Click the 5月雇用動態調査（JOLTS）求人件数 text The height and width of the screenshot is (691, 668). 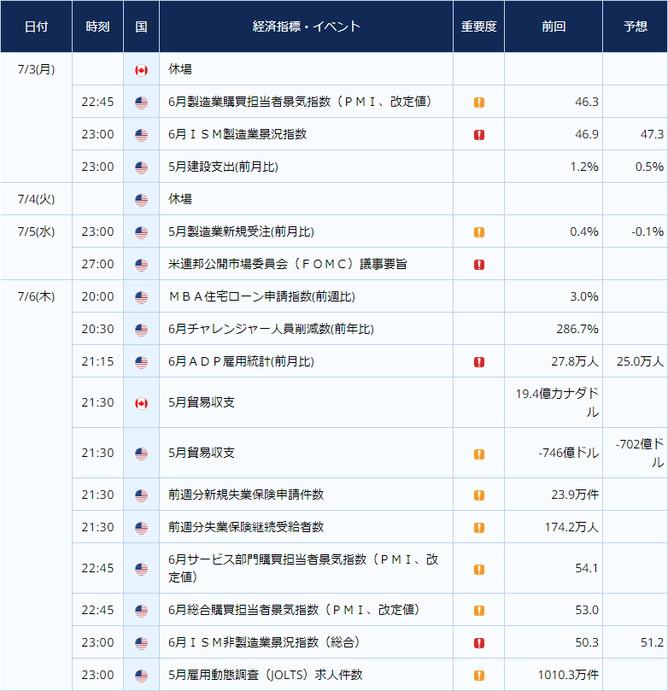(x=266, y=675)
